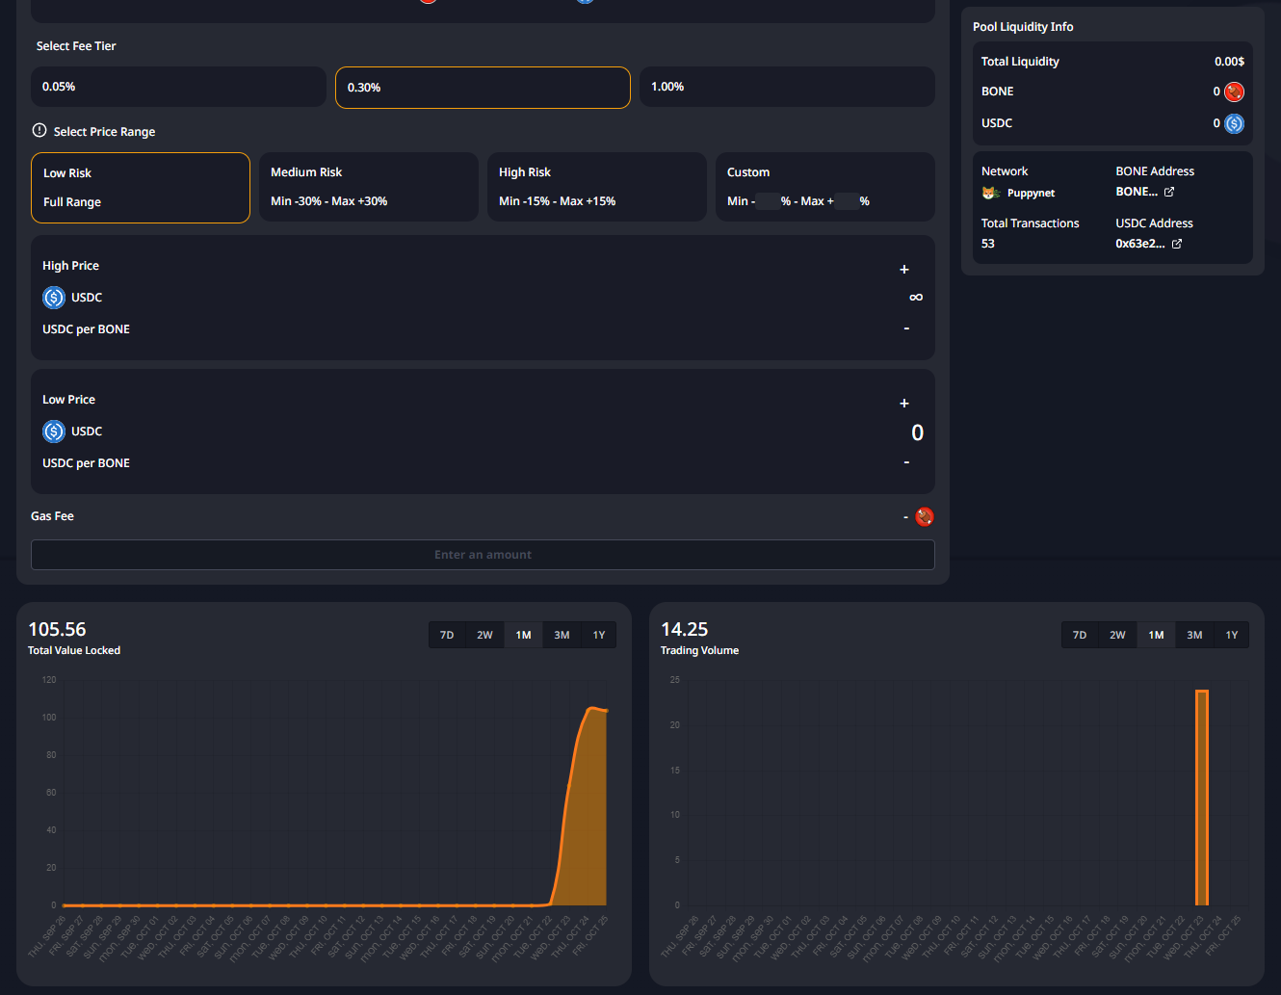Viewport: 1281px width, 995px height.
Task: Open USDC address external link icon
Action: 1176,244
